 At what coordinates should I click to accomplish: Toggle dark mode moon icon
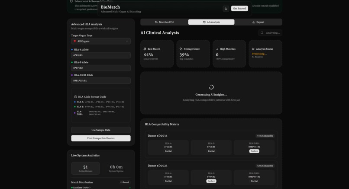[x=226, y=9]
